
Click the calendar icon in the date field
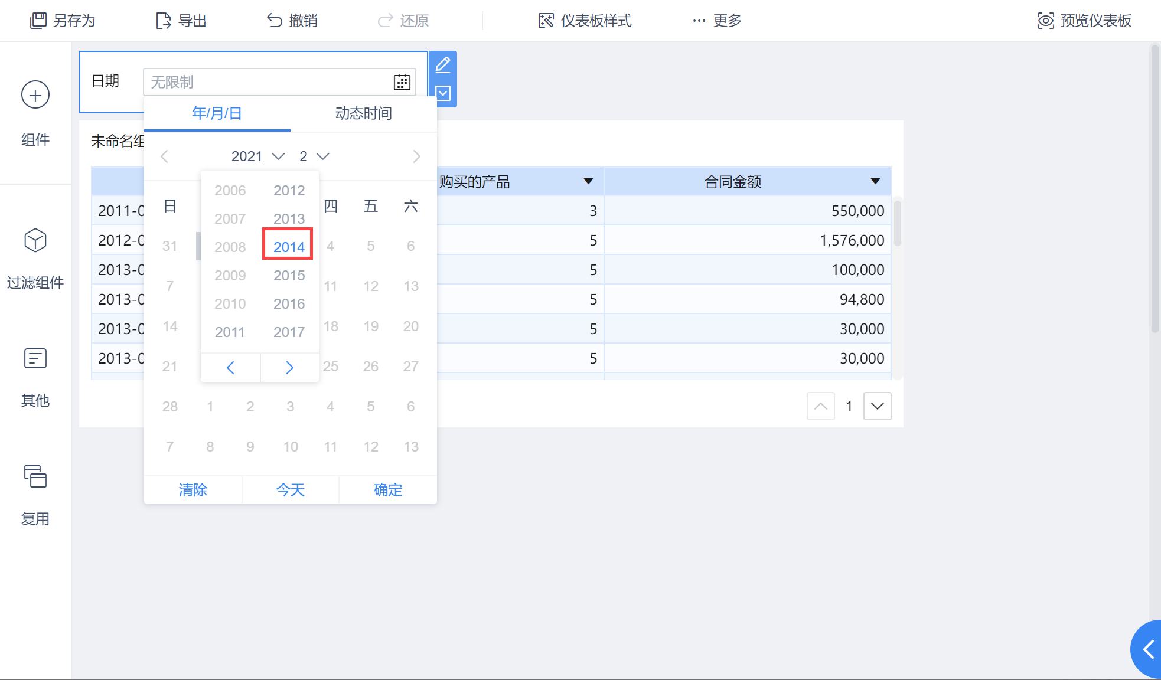[x=402, y=82]
